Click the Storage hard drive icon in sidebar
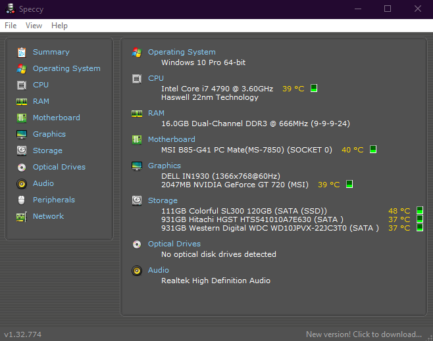Image resolution: width=433 pixels, height=341 pixels. tap(22, 151)
